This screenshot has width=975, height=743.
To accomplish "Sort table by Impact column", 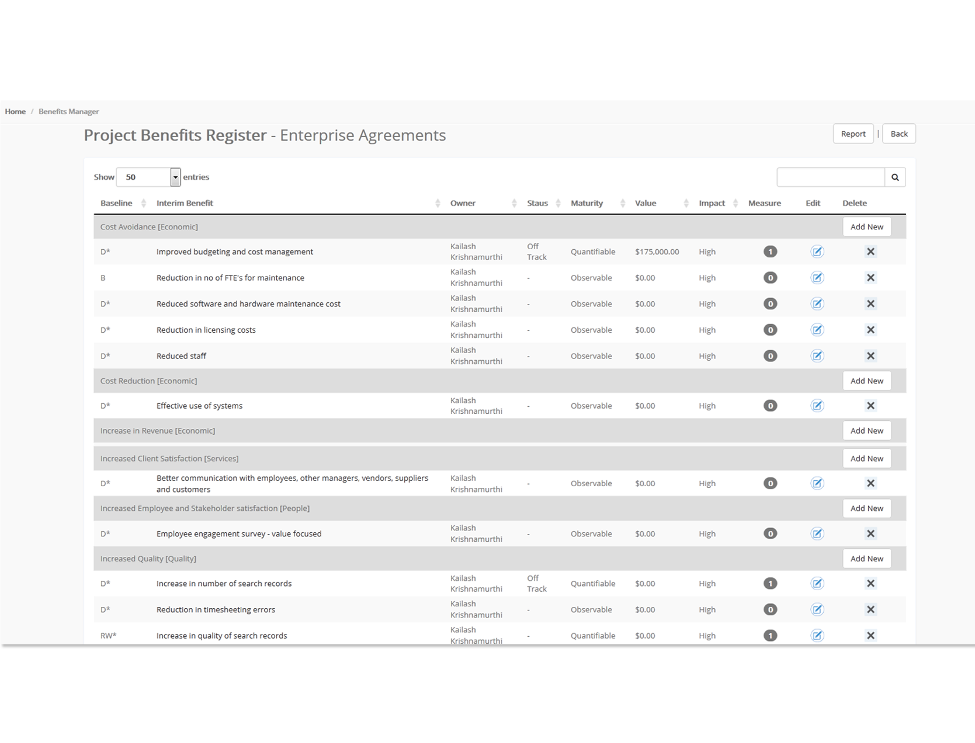I will point(718,203).
